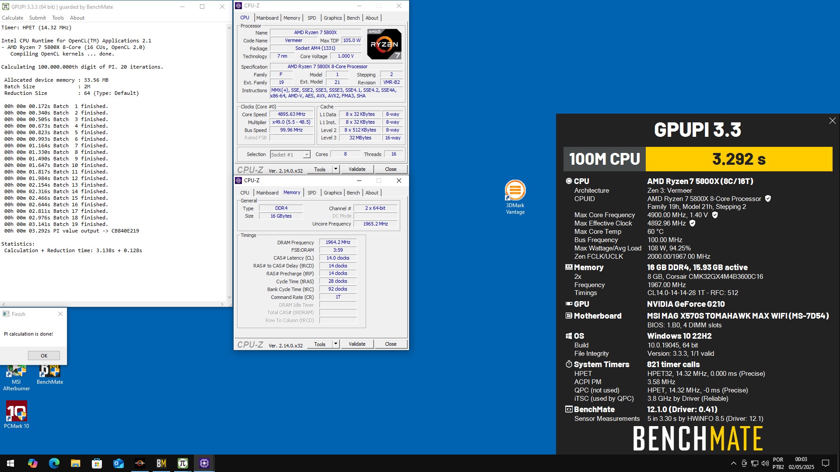Open File Explorer from the taskbar

click(76, 463)
